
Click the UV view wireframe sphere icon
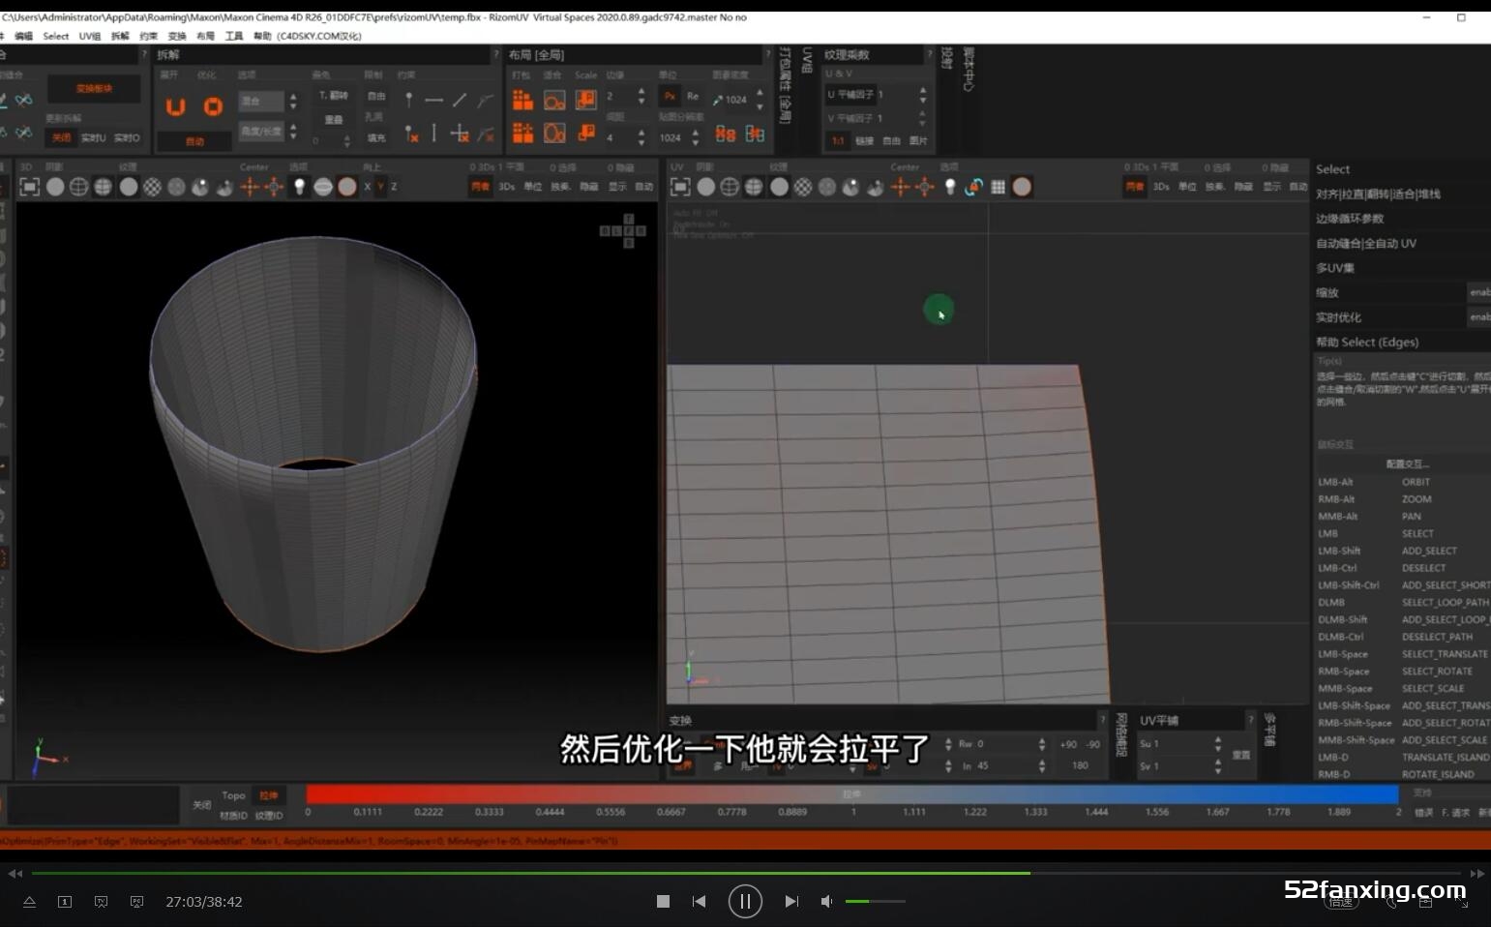[730, 187]
